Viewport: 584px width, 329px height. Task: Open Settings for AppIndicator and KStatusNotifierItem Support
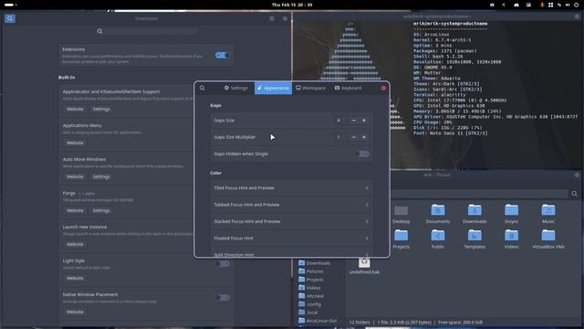(101, 109)
